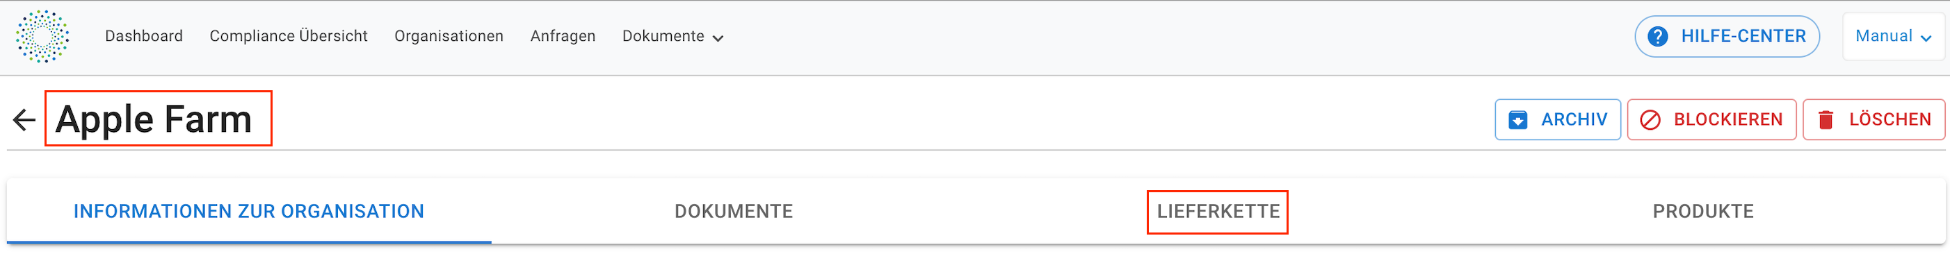Image resolution: width=1950 pixels, height=254 pixels.
Task: Click the HILFE-CENTER label
Action: (1743, 36)
